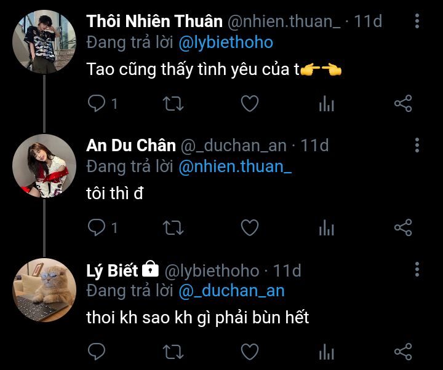The height and width of the screenshot is (370, 443).
Task: Reply to An Du Chân's tweet
Action: tap(97, 227)
